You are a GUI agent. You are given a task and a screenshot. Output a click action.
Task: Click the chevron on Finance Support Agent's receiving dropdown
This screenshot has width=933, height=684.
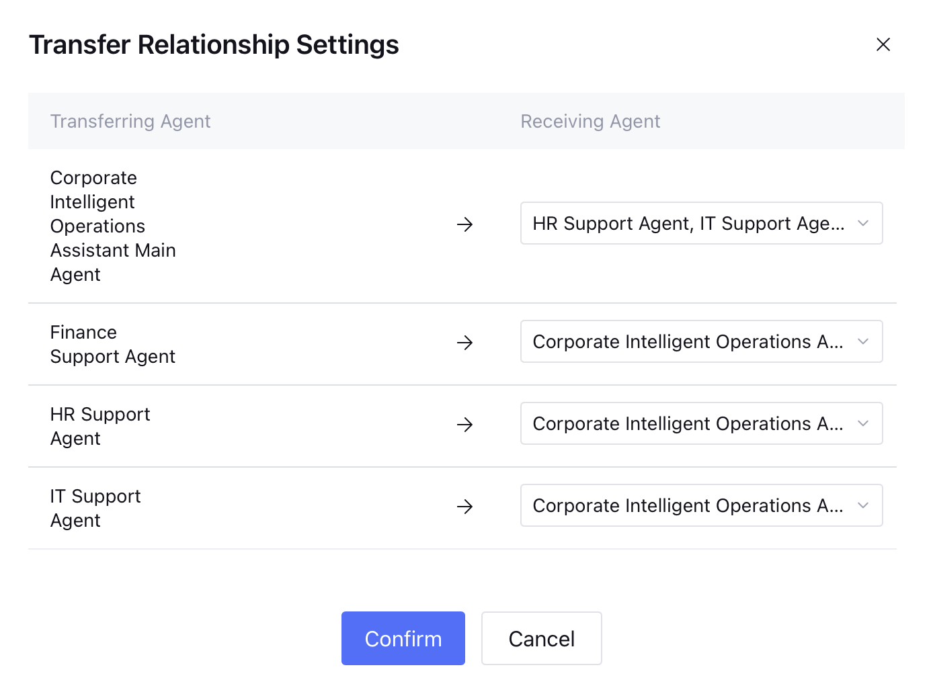pyautogui.click(x=862, y=341)
